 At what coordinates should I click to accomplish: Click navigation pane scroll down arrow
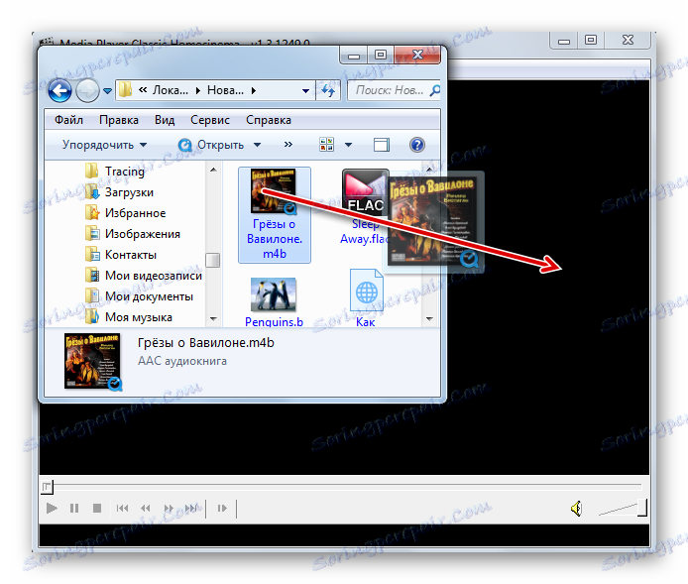(x=213, y=319)
